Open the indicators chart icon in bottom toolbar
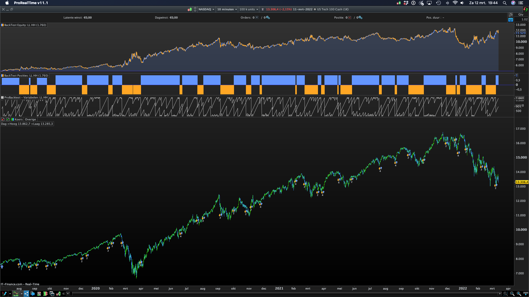 tap(16, 294)
